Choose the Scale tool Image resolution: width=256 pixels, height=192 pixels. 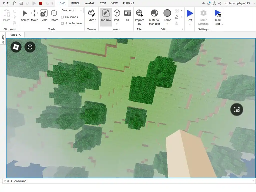(x=44, y=15)
